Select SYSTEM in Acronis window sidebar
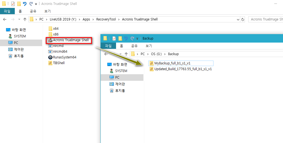 (x=17, y=36)
